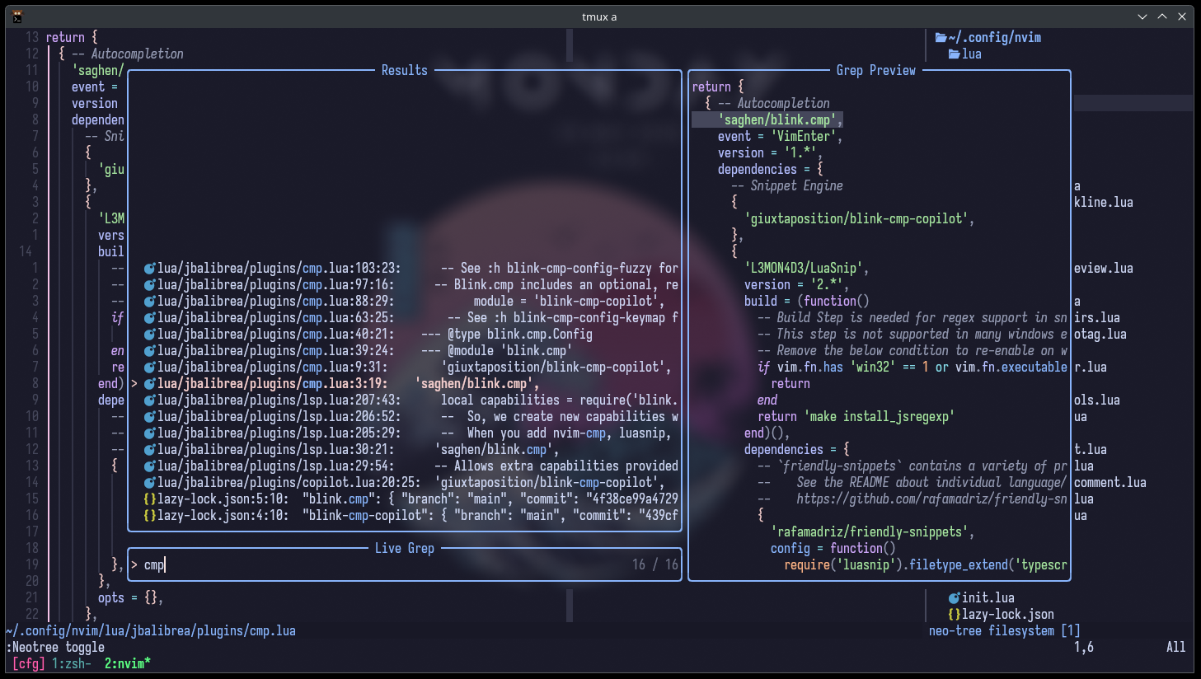Select result path lua/jbalibrea/plugins/cmp.lua:97:16

click(275, 285)
